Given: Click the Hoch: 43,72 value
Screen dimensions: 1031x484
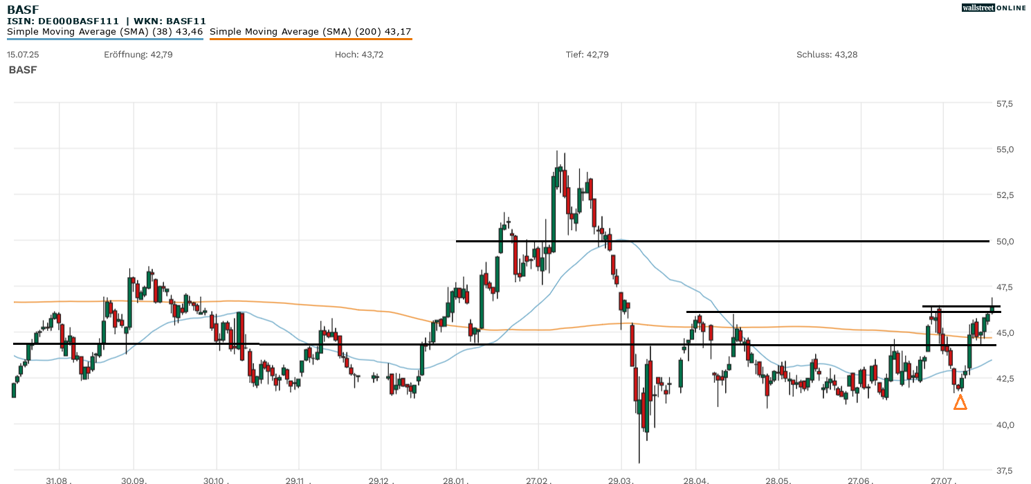Looking at the screenshot, I should coord(359,54).
